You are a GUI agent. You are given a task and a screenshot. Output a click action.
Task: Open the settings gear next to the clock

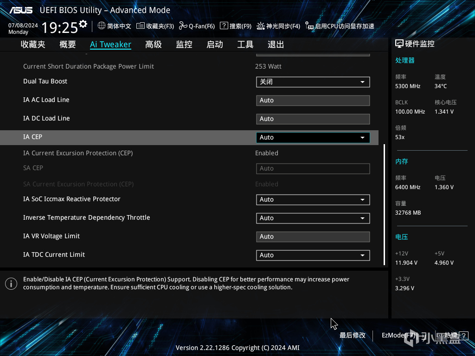coord(83,24)
